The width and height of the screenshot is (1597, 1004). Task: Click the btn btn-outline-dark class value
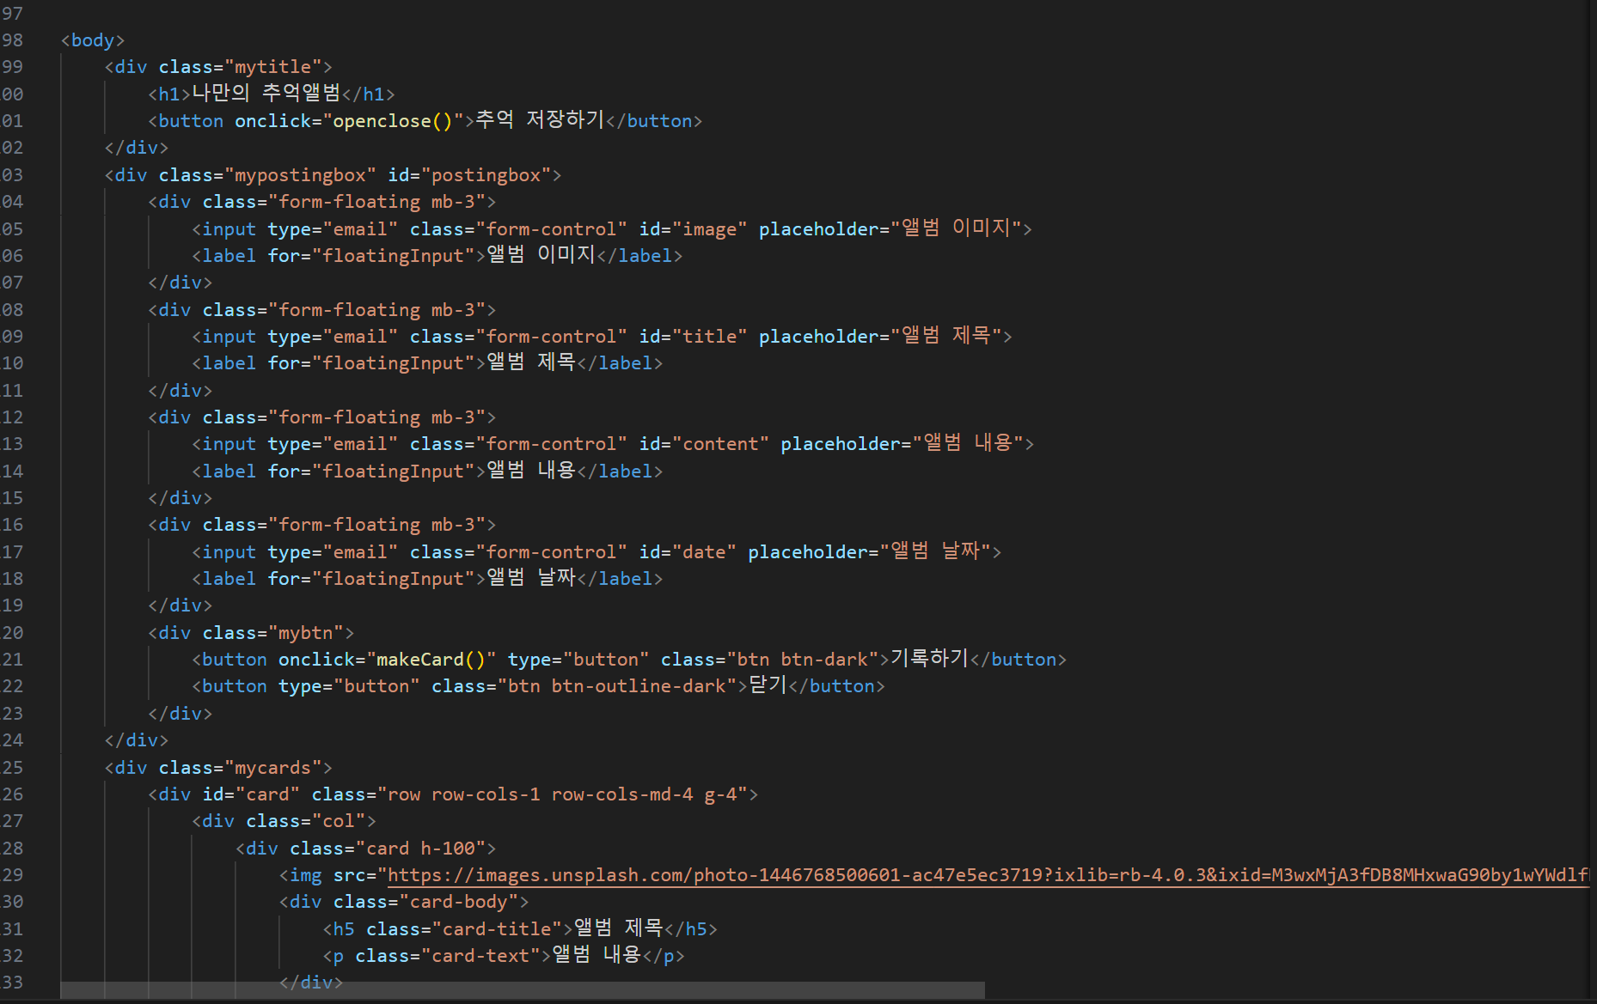coord(617,686)
